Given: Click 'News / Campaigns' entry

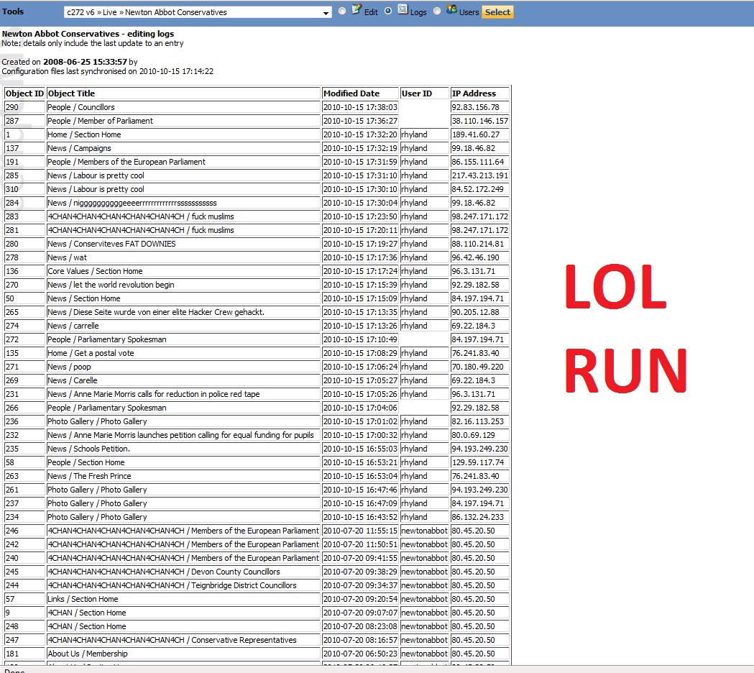Looking at the screenshot, I should (79, 148).
